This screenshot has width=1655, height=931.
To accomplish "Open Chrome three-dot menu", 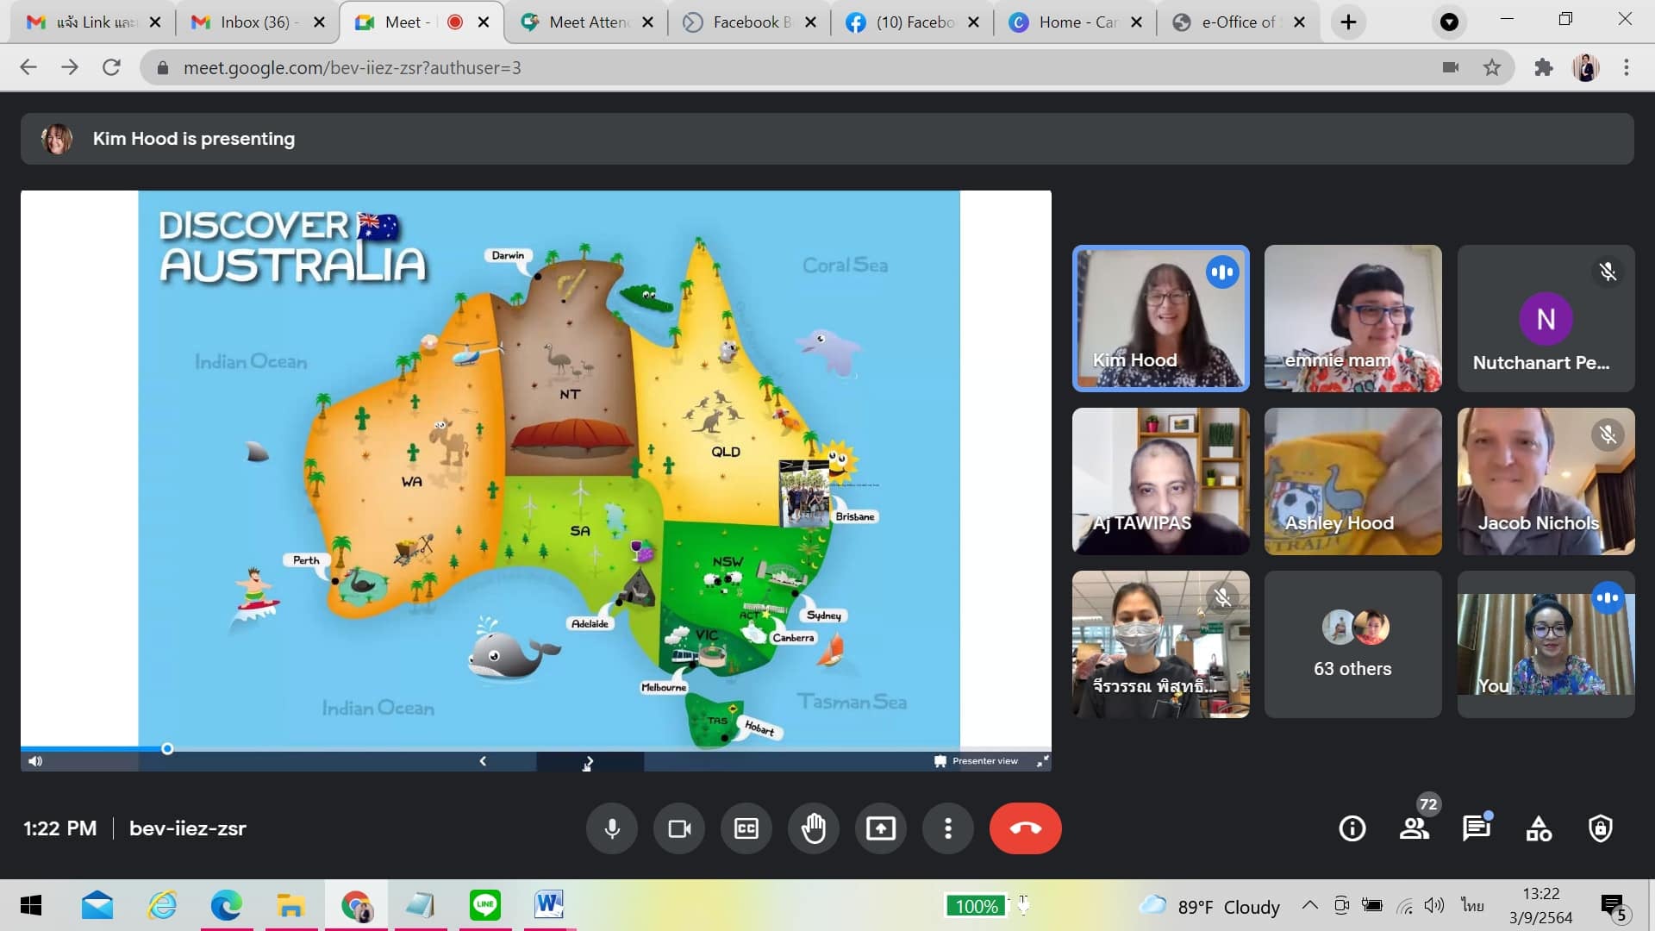I will click(1627, 67).
